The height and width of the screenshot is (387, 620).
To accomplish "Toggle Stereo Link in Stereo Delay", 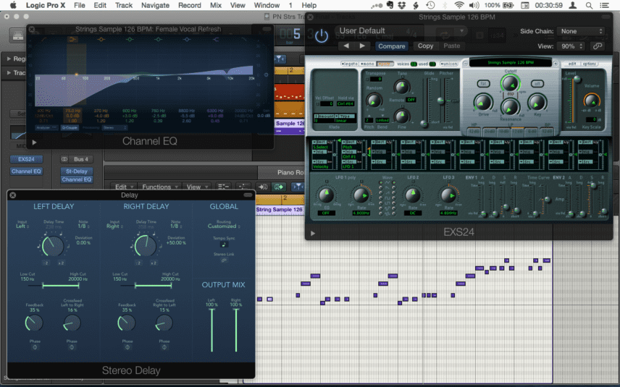I will 224,260.
